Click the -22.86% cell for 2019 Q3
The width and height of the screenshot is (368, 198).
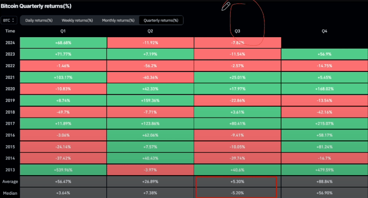(238, 100)
